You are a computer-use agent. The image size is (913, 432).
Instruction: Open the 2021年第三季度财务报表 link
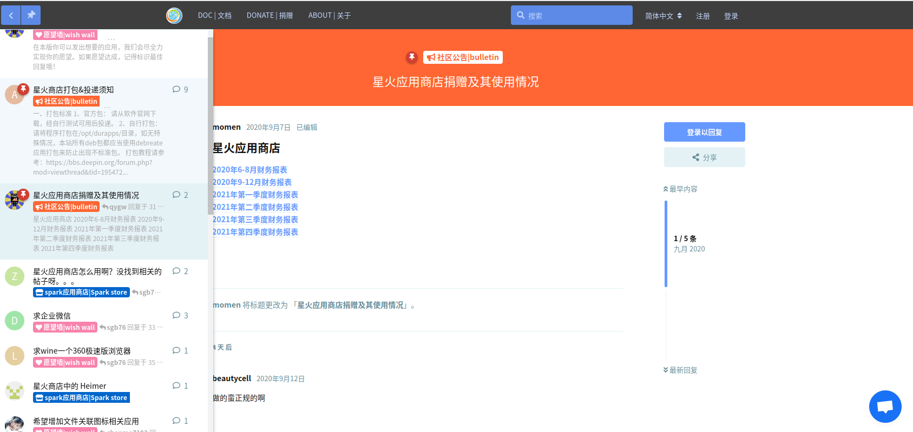click(x=255, y=220)
